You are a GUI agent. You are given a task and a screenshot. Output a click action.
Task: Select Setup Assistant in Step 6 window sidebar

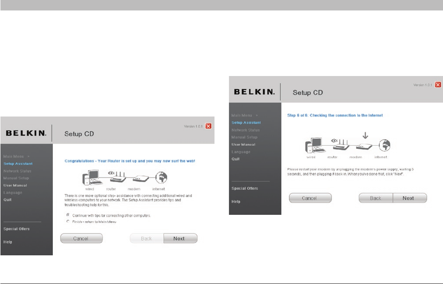[x=246, y=122]
